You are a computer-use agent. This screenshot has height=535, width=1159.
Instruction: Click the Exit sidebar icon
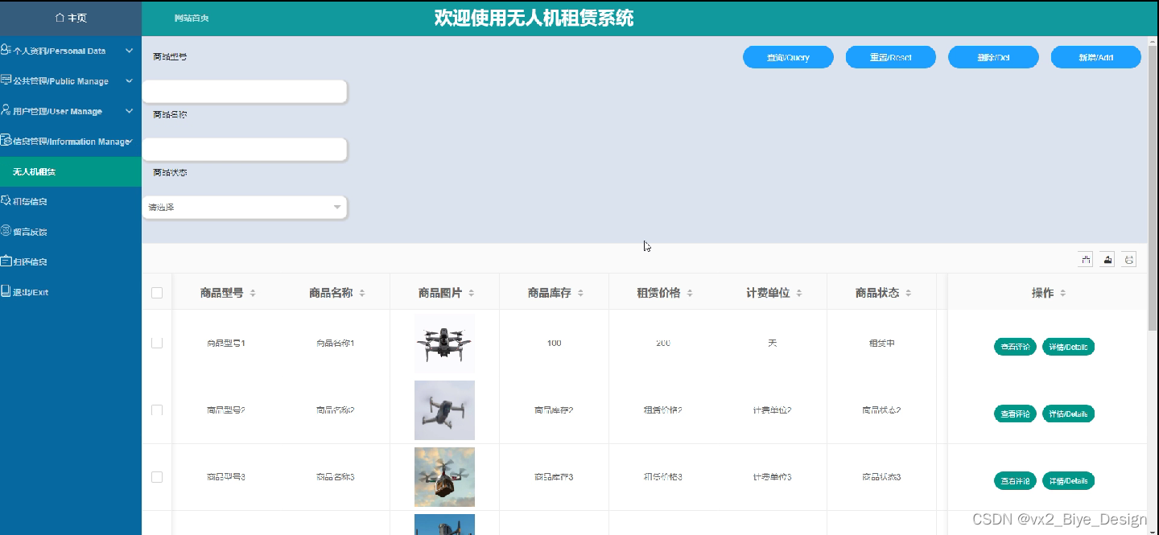(x=6, y=291)
